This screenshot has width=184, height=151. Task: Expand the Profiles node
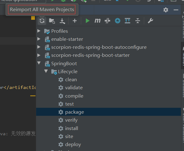pyautogui.click(x=39, y=31)
